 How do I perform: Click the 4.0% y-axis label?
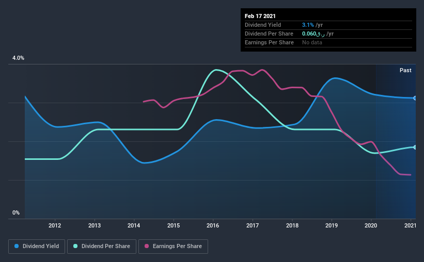pyautogui.click(x=18, y=58)
